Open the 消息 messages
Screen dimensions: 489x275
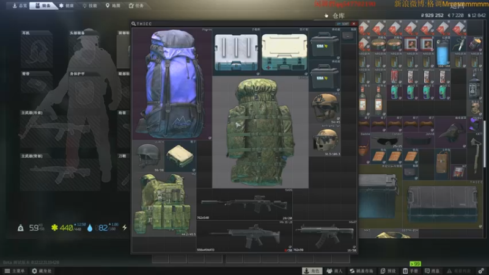pyautogui.click(x=432, y=271)
